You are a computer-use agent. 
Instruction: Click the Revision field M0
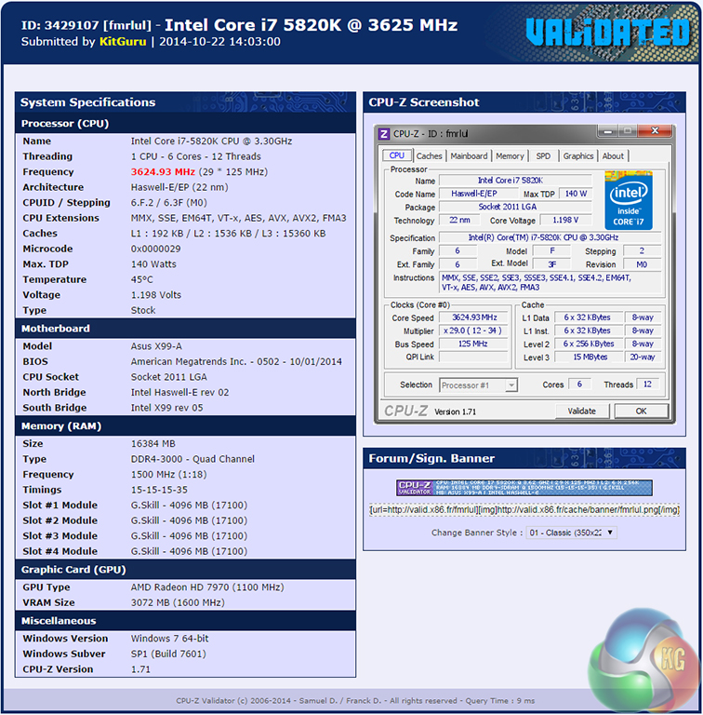click(642, 264)
